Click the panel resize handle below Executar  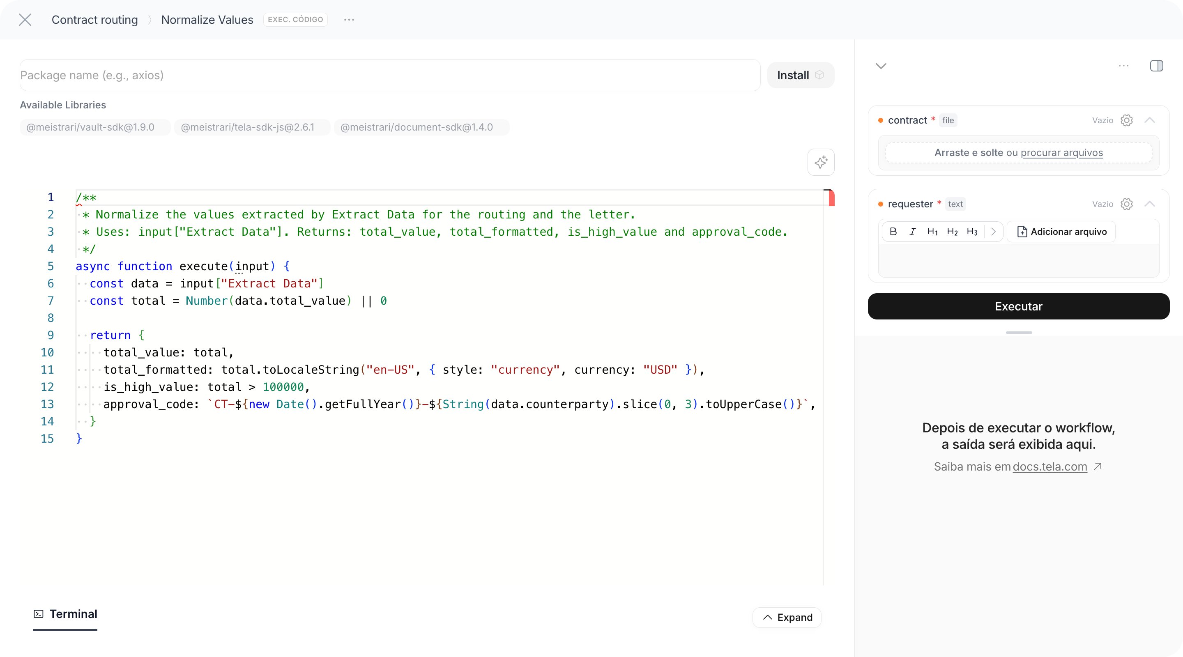1019,333
